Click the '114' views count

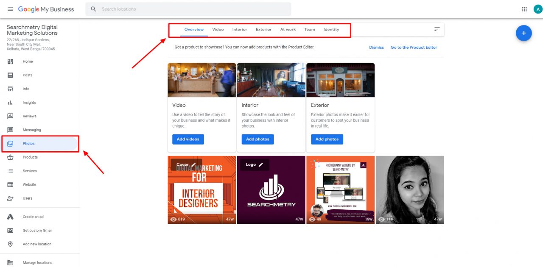(x=389, y=219)
